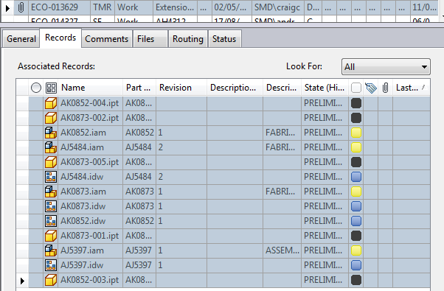This screenshot has height=291, width=444.
Task: Select the AK0873-002.ipt record name
Action: [89, 118]
